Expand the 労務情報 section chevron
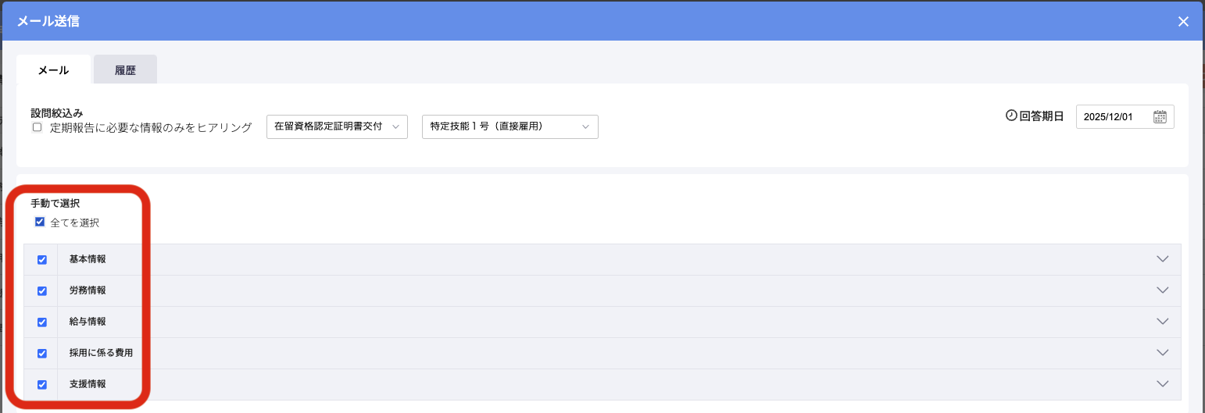Screen dimensions: 1205x413 point(1162,290)
